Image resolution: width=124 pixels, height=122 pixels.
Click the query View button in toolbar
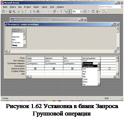(x=4, y=12)
